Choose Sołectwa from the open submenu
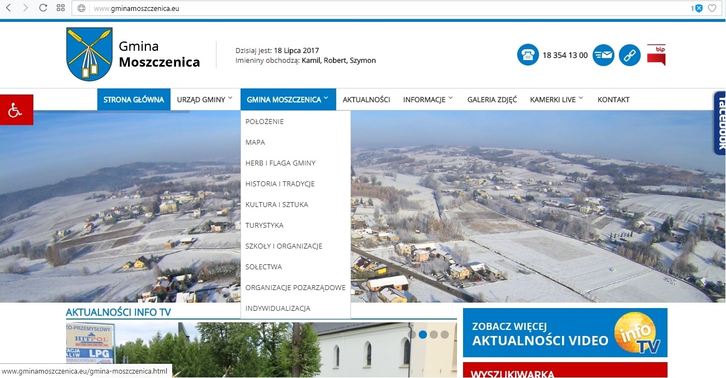The height and width of the screenshot is (378, 726). (x=264, y=267)
